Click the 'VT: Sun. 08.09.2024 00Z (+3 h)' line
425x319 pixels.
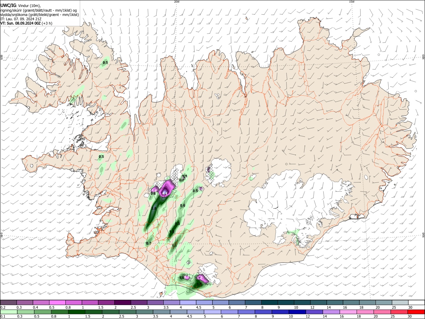coord(26,23)
